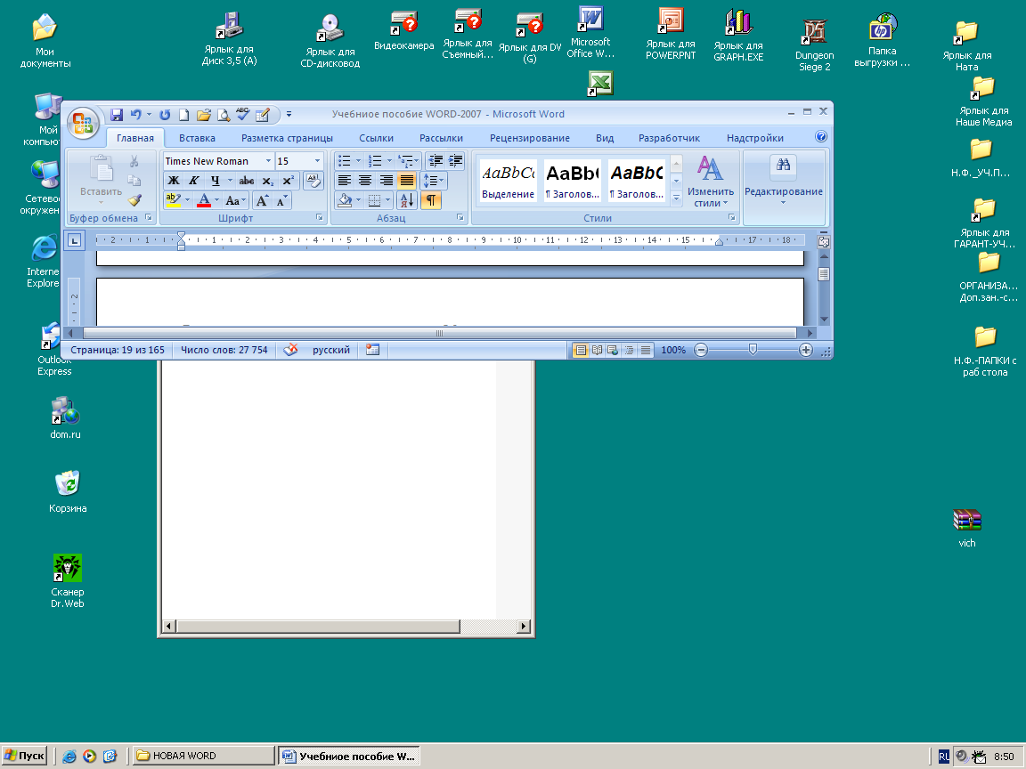
Task: Open the round Office button menu
Action: click(x=83, y=123)
